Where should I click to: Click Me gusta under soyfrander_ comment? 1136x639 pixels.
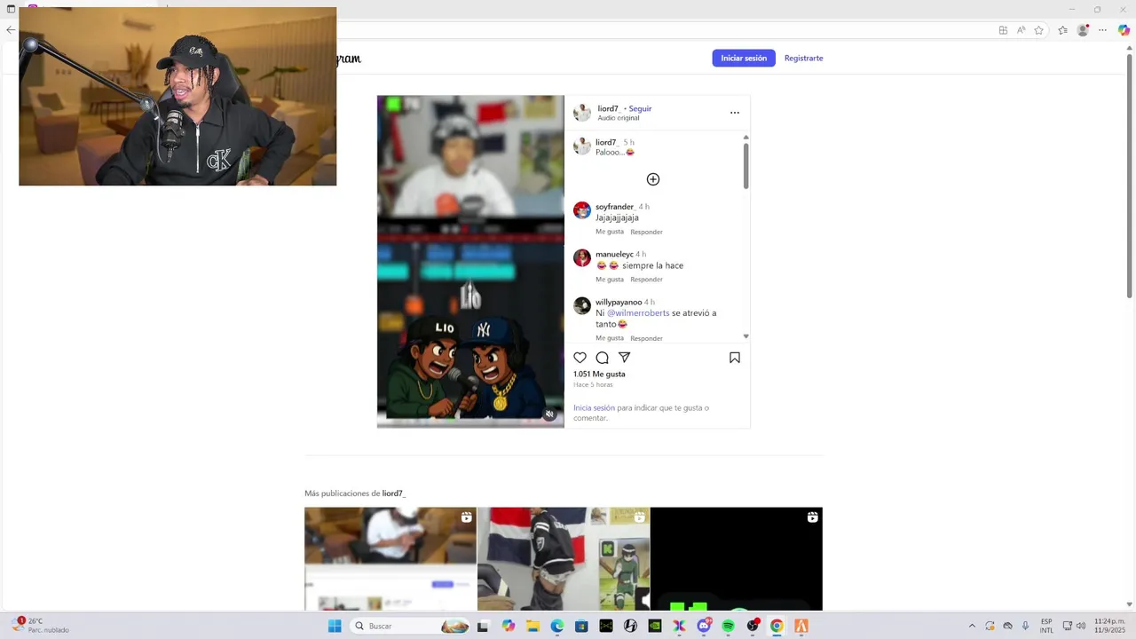pyautogui.click(x=610, y=232)
